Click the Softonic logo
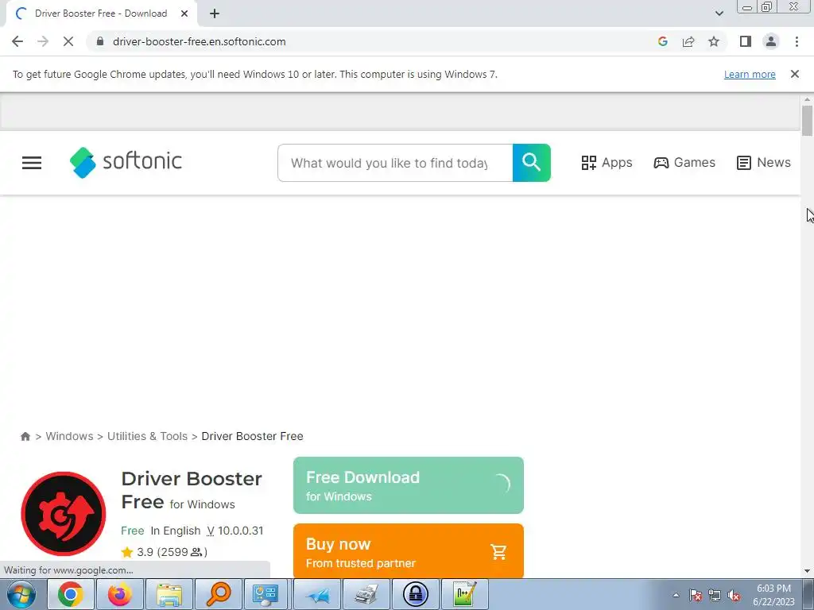 pos(126,162)
